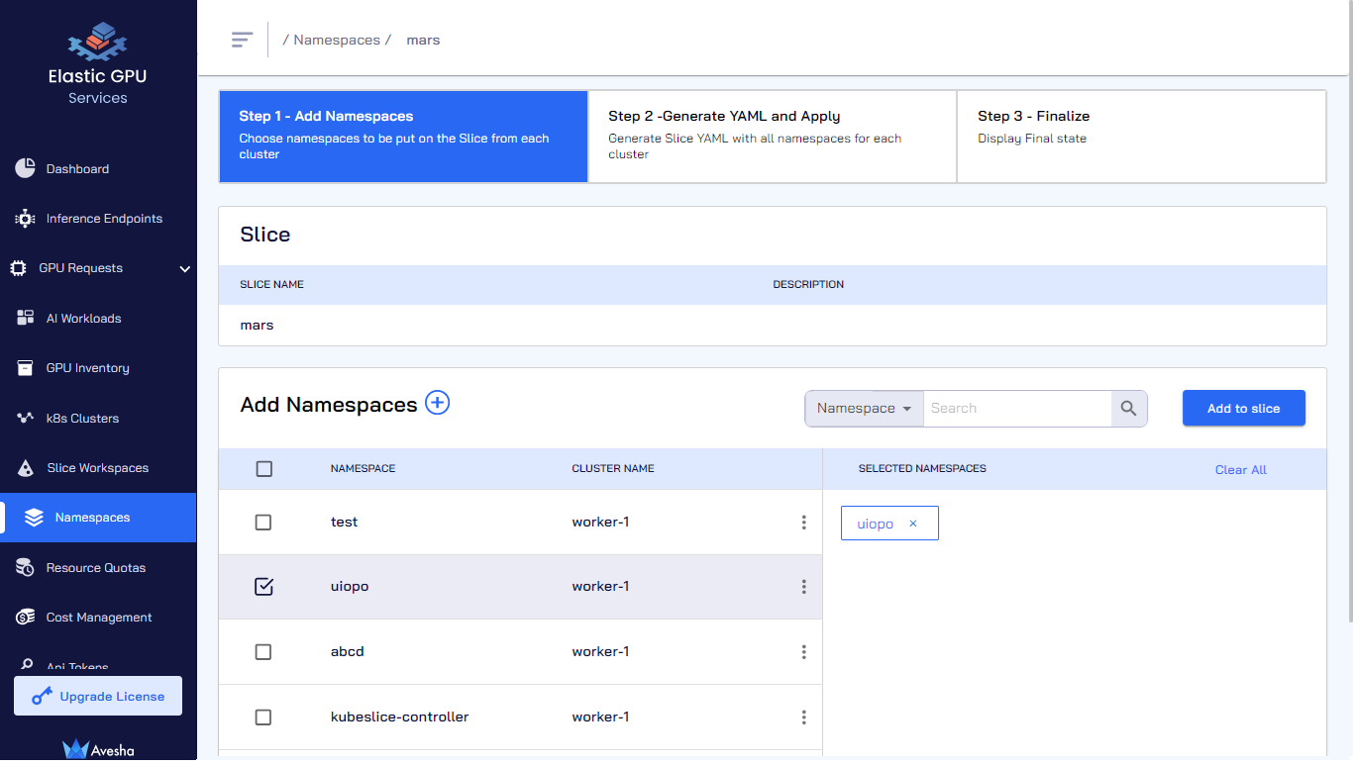Click the Cost Management dollar icon
1353x766 pixels.
coord(26,618)
